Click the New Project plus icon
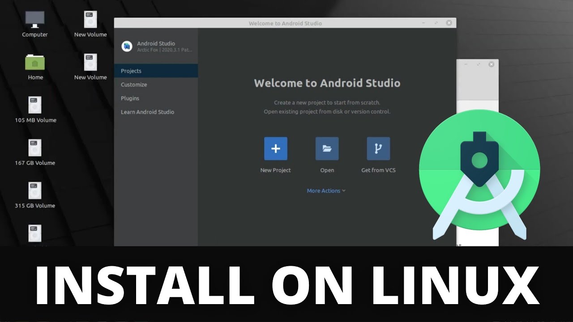The width and height of the screenshot is (573, 322). pos(275,148)
